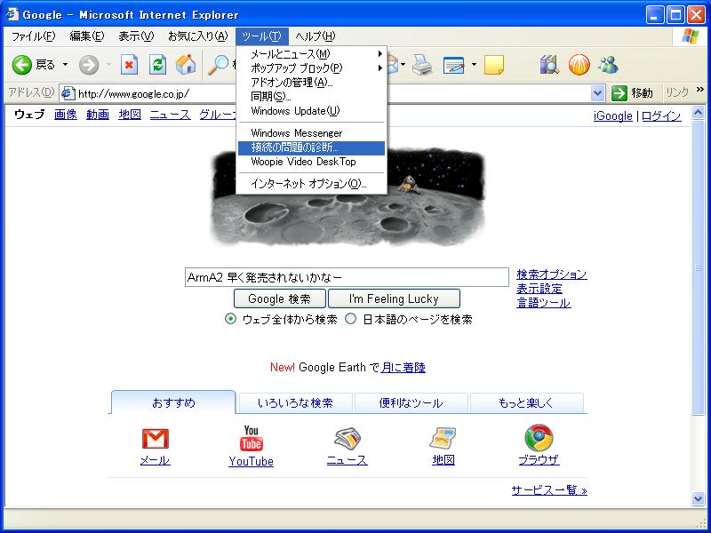Open the ヘルプ menu

coord(316,36)
